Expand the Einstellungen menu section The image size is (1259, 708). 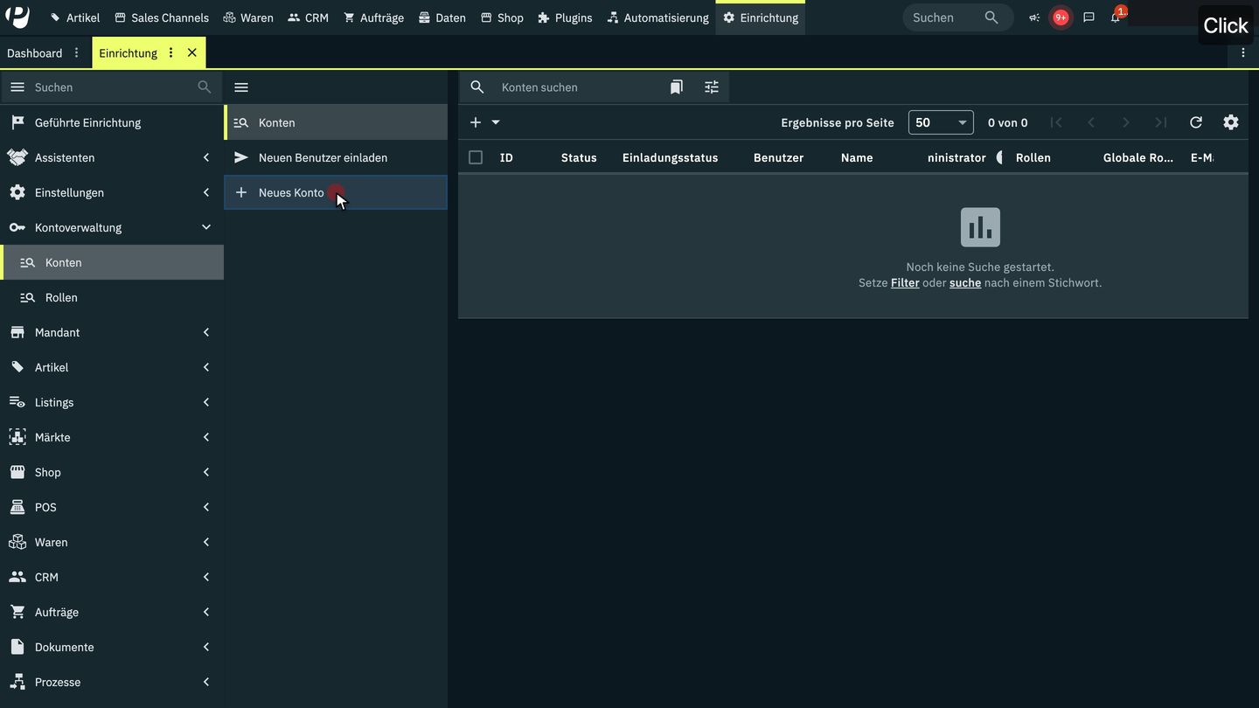pos(112,192)
